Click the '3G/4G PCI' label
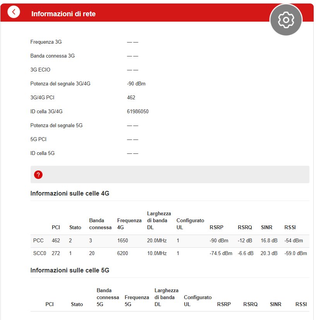The width and height of the screenshot is (316, 320). [x=42, y=97]
